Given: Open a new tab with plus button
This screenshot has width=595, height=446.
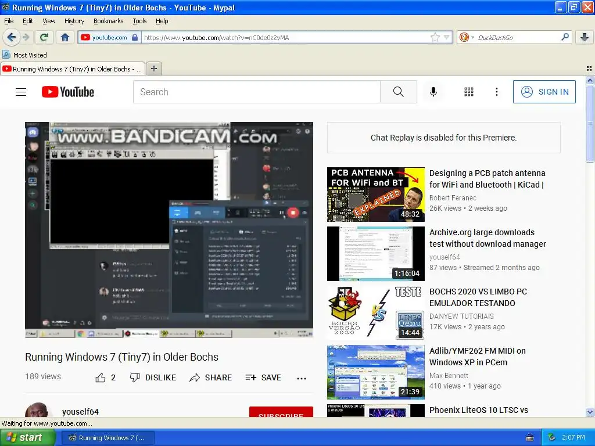Looking at the screenshot, I should (x=153, y=69).
